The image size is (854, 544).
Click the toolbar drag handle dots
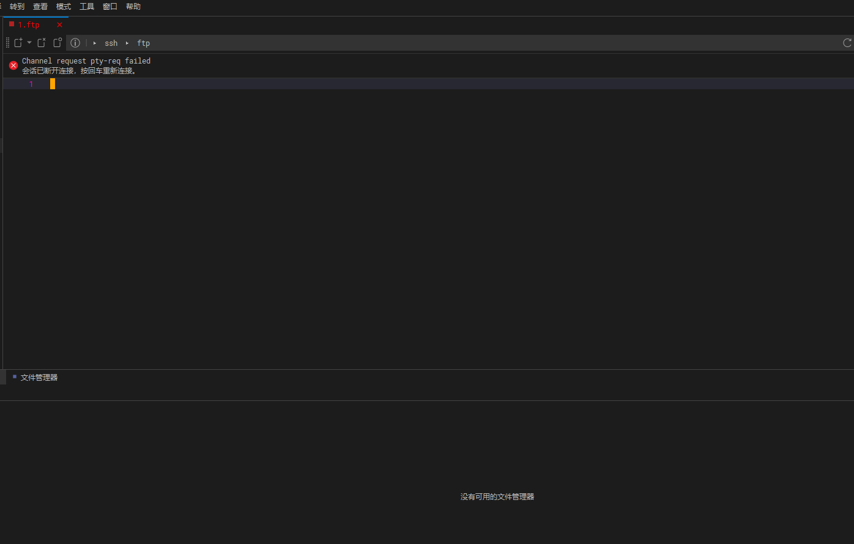[7, 43]
